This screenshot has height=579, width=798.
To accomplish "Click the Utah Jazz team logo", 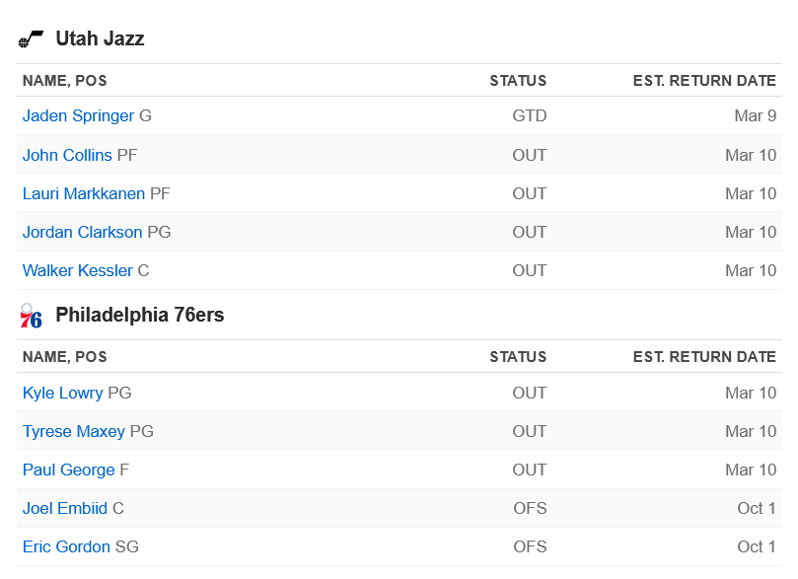I will [x=31, y=38].
